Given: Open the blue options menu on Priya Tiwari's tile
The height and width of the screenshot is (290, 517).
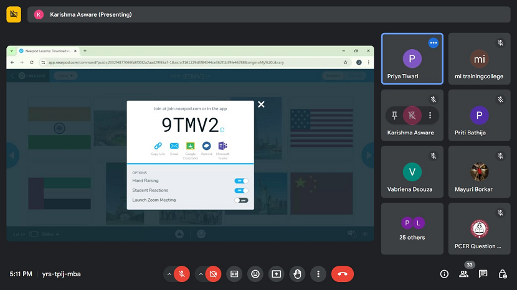Looking at the screenshot, I should click(x=434, y=43).
